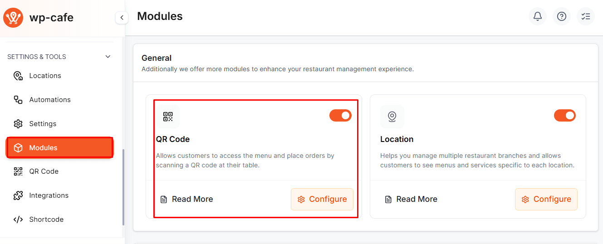Disable the QR Code module toggle

340,116
